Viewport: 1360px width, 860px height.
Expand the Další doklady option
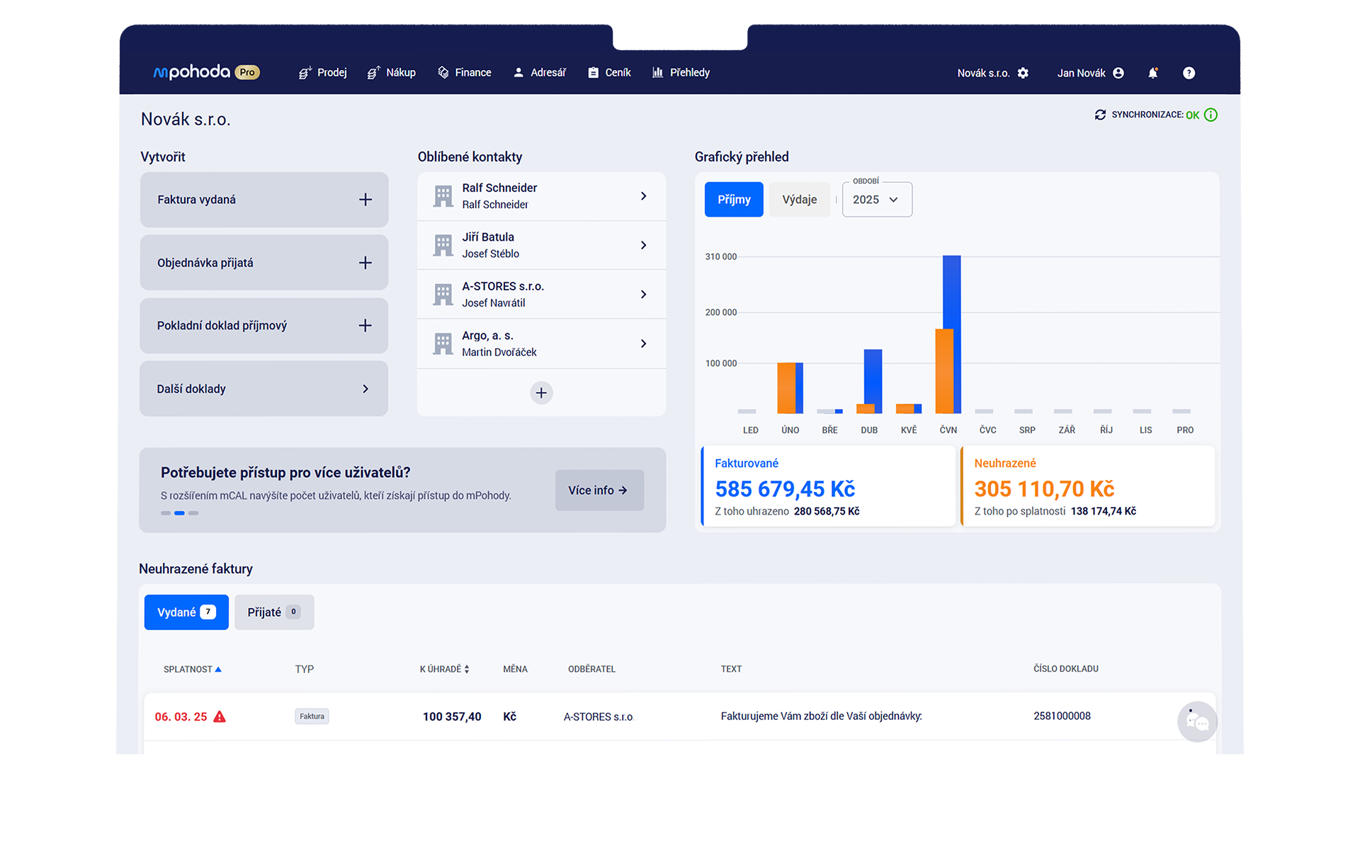click(263, 389)
